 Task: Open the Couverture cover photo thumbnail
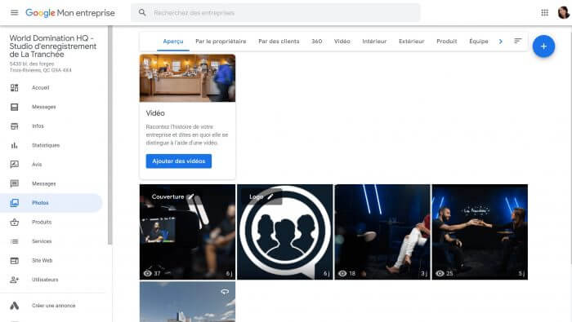(187, 232)
